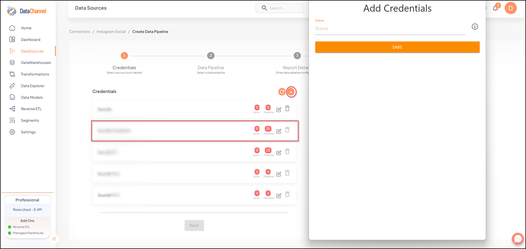Click the SAVE button
The height and width of the screenshot is (249, 526).
tap(397, 47)
